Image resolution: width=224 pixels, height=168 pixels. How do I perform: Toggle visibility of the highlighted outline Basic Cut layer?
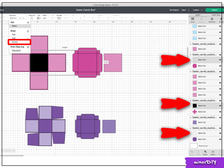coord(220,60)
